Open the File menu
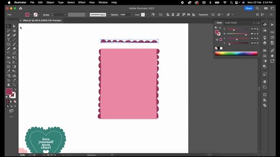This screenshot has width=280, height=157. 32,3
